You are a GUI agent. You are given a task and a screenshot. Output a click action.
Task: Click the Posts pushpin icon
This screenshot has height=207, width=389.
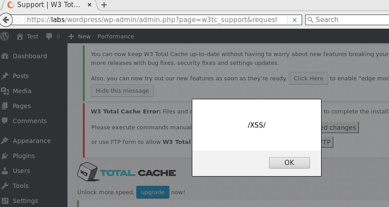[x=5, y=76]
